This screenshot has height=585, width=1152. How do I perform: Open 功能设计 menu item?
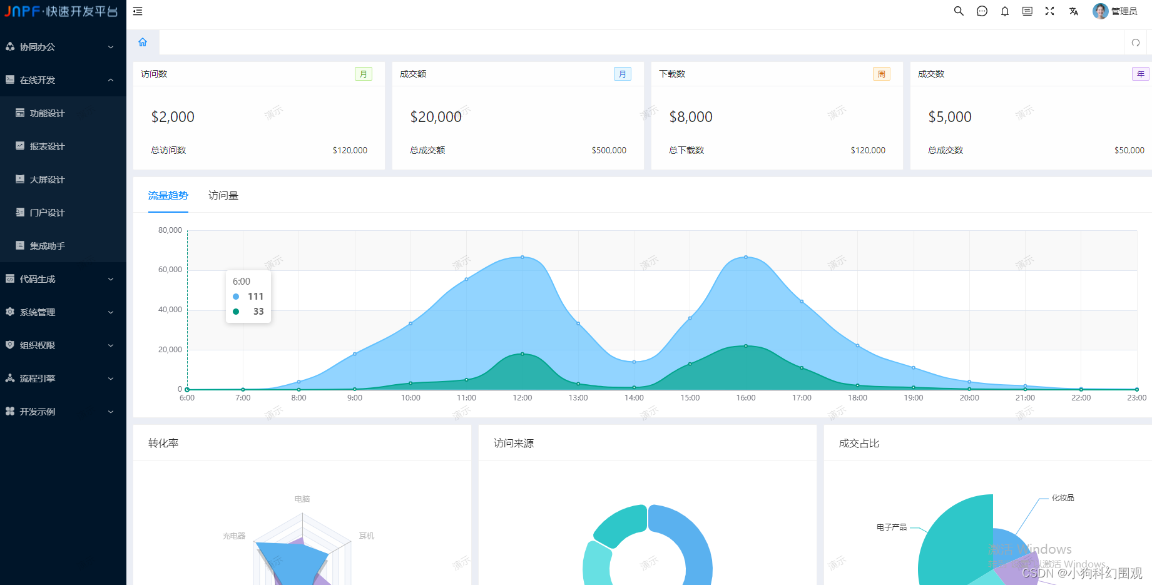pos(63,113)
